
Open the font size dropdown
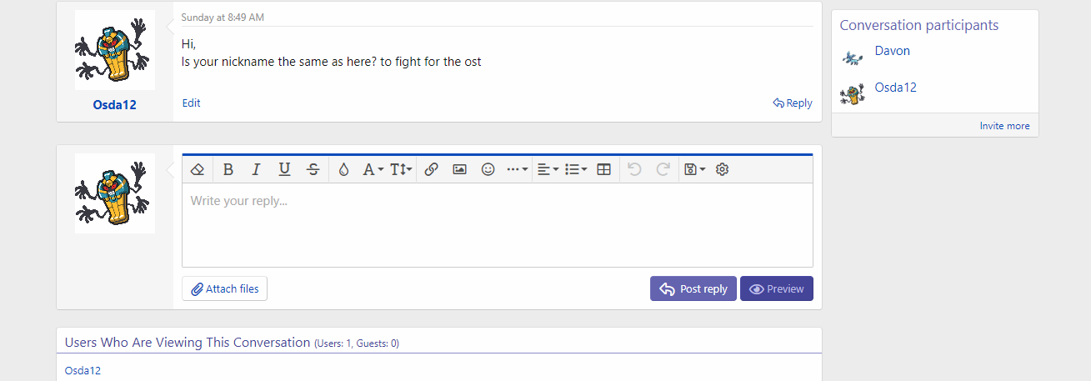(401, 169)
